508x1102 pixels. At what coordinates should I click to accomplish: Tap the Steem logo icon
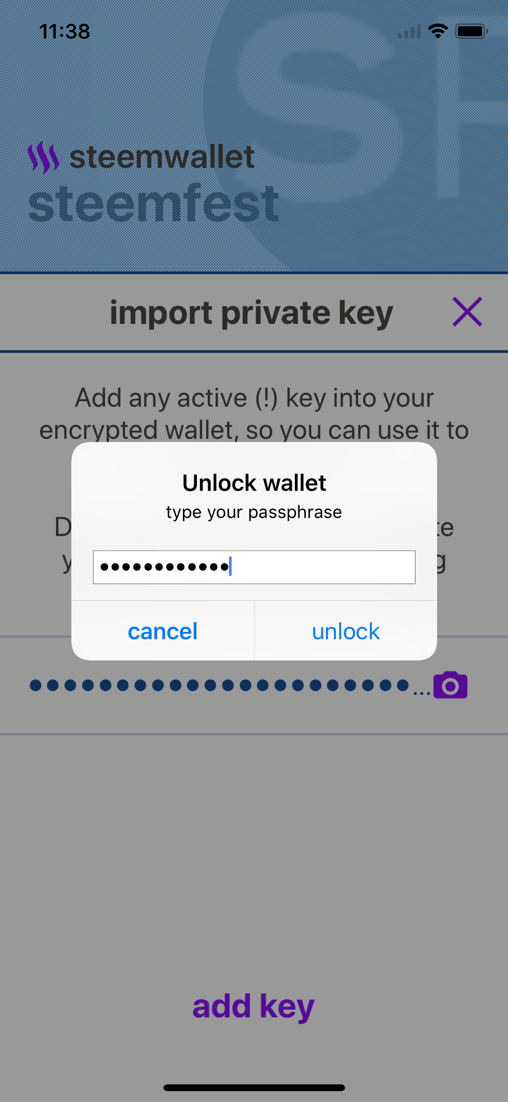click(x=43, y=157)
